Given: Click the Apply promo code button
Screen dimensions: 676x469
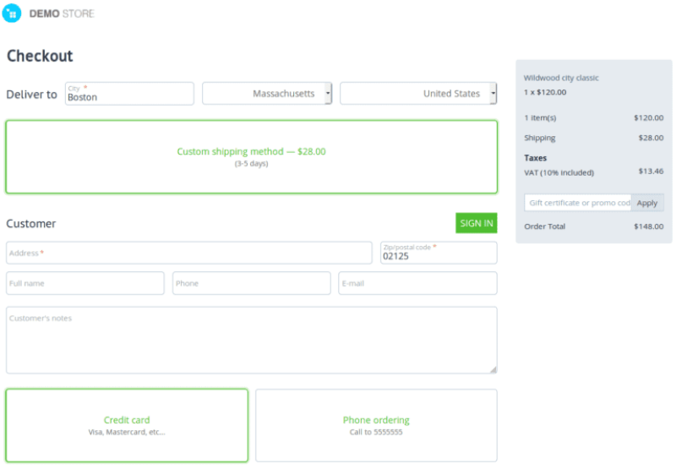Looking at the screenshot, I should point(647,203).
